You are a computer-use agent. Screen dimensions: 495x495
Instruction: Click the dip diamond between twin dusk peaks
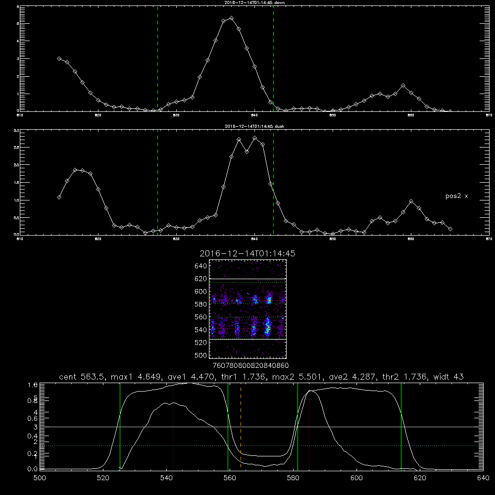pyautogui.click(x=247, y=151)
